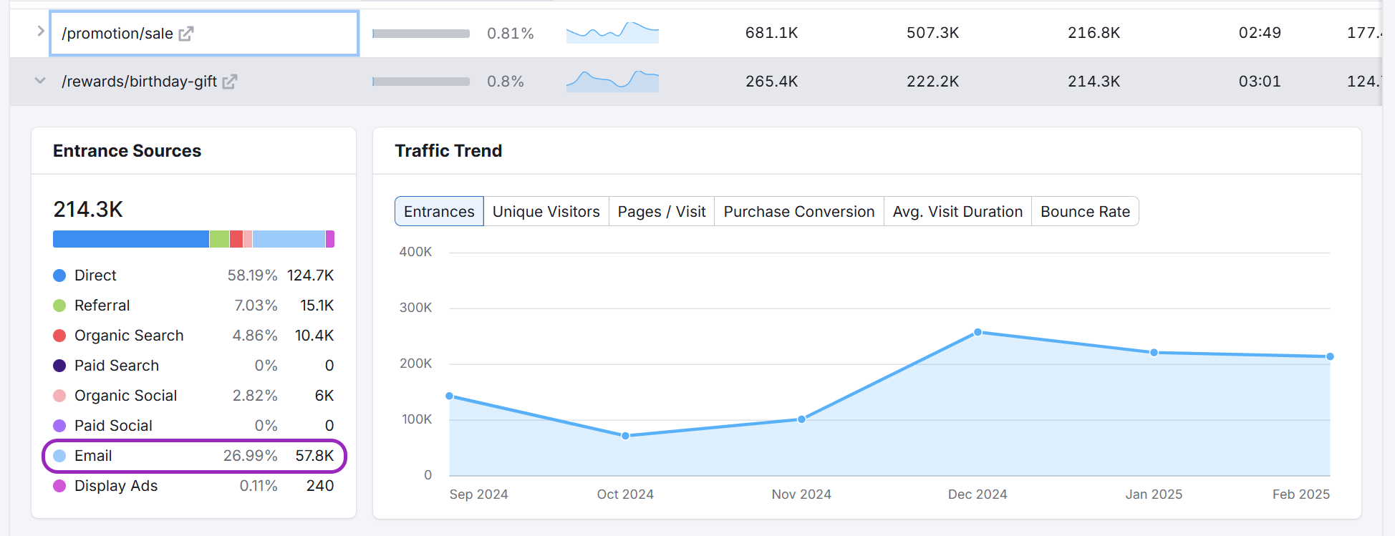Select the Entrances tab
The image size is (1395, 536).
pyautogui.click(x=439, y=212)
